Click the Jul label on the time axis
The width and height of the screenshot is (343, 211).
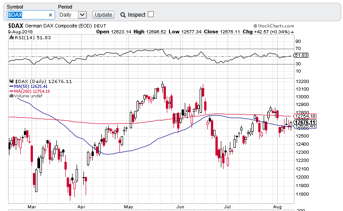(228, 206)
